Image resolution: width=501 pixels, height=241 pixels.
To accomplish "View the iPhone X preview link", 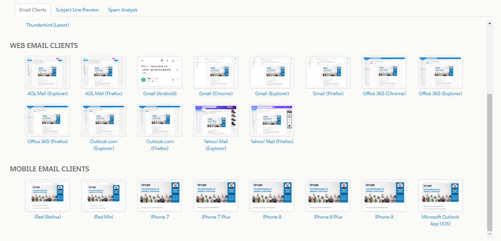I will pos(384,217).
